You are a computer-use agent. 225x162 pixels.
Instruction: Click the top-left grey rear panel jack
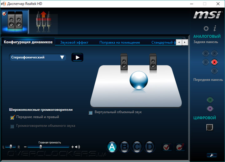click(206, 54)
